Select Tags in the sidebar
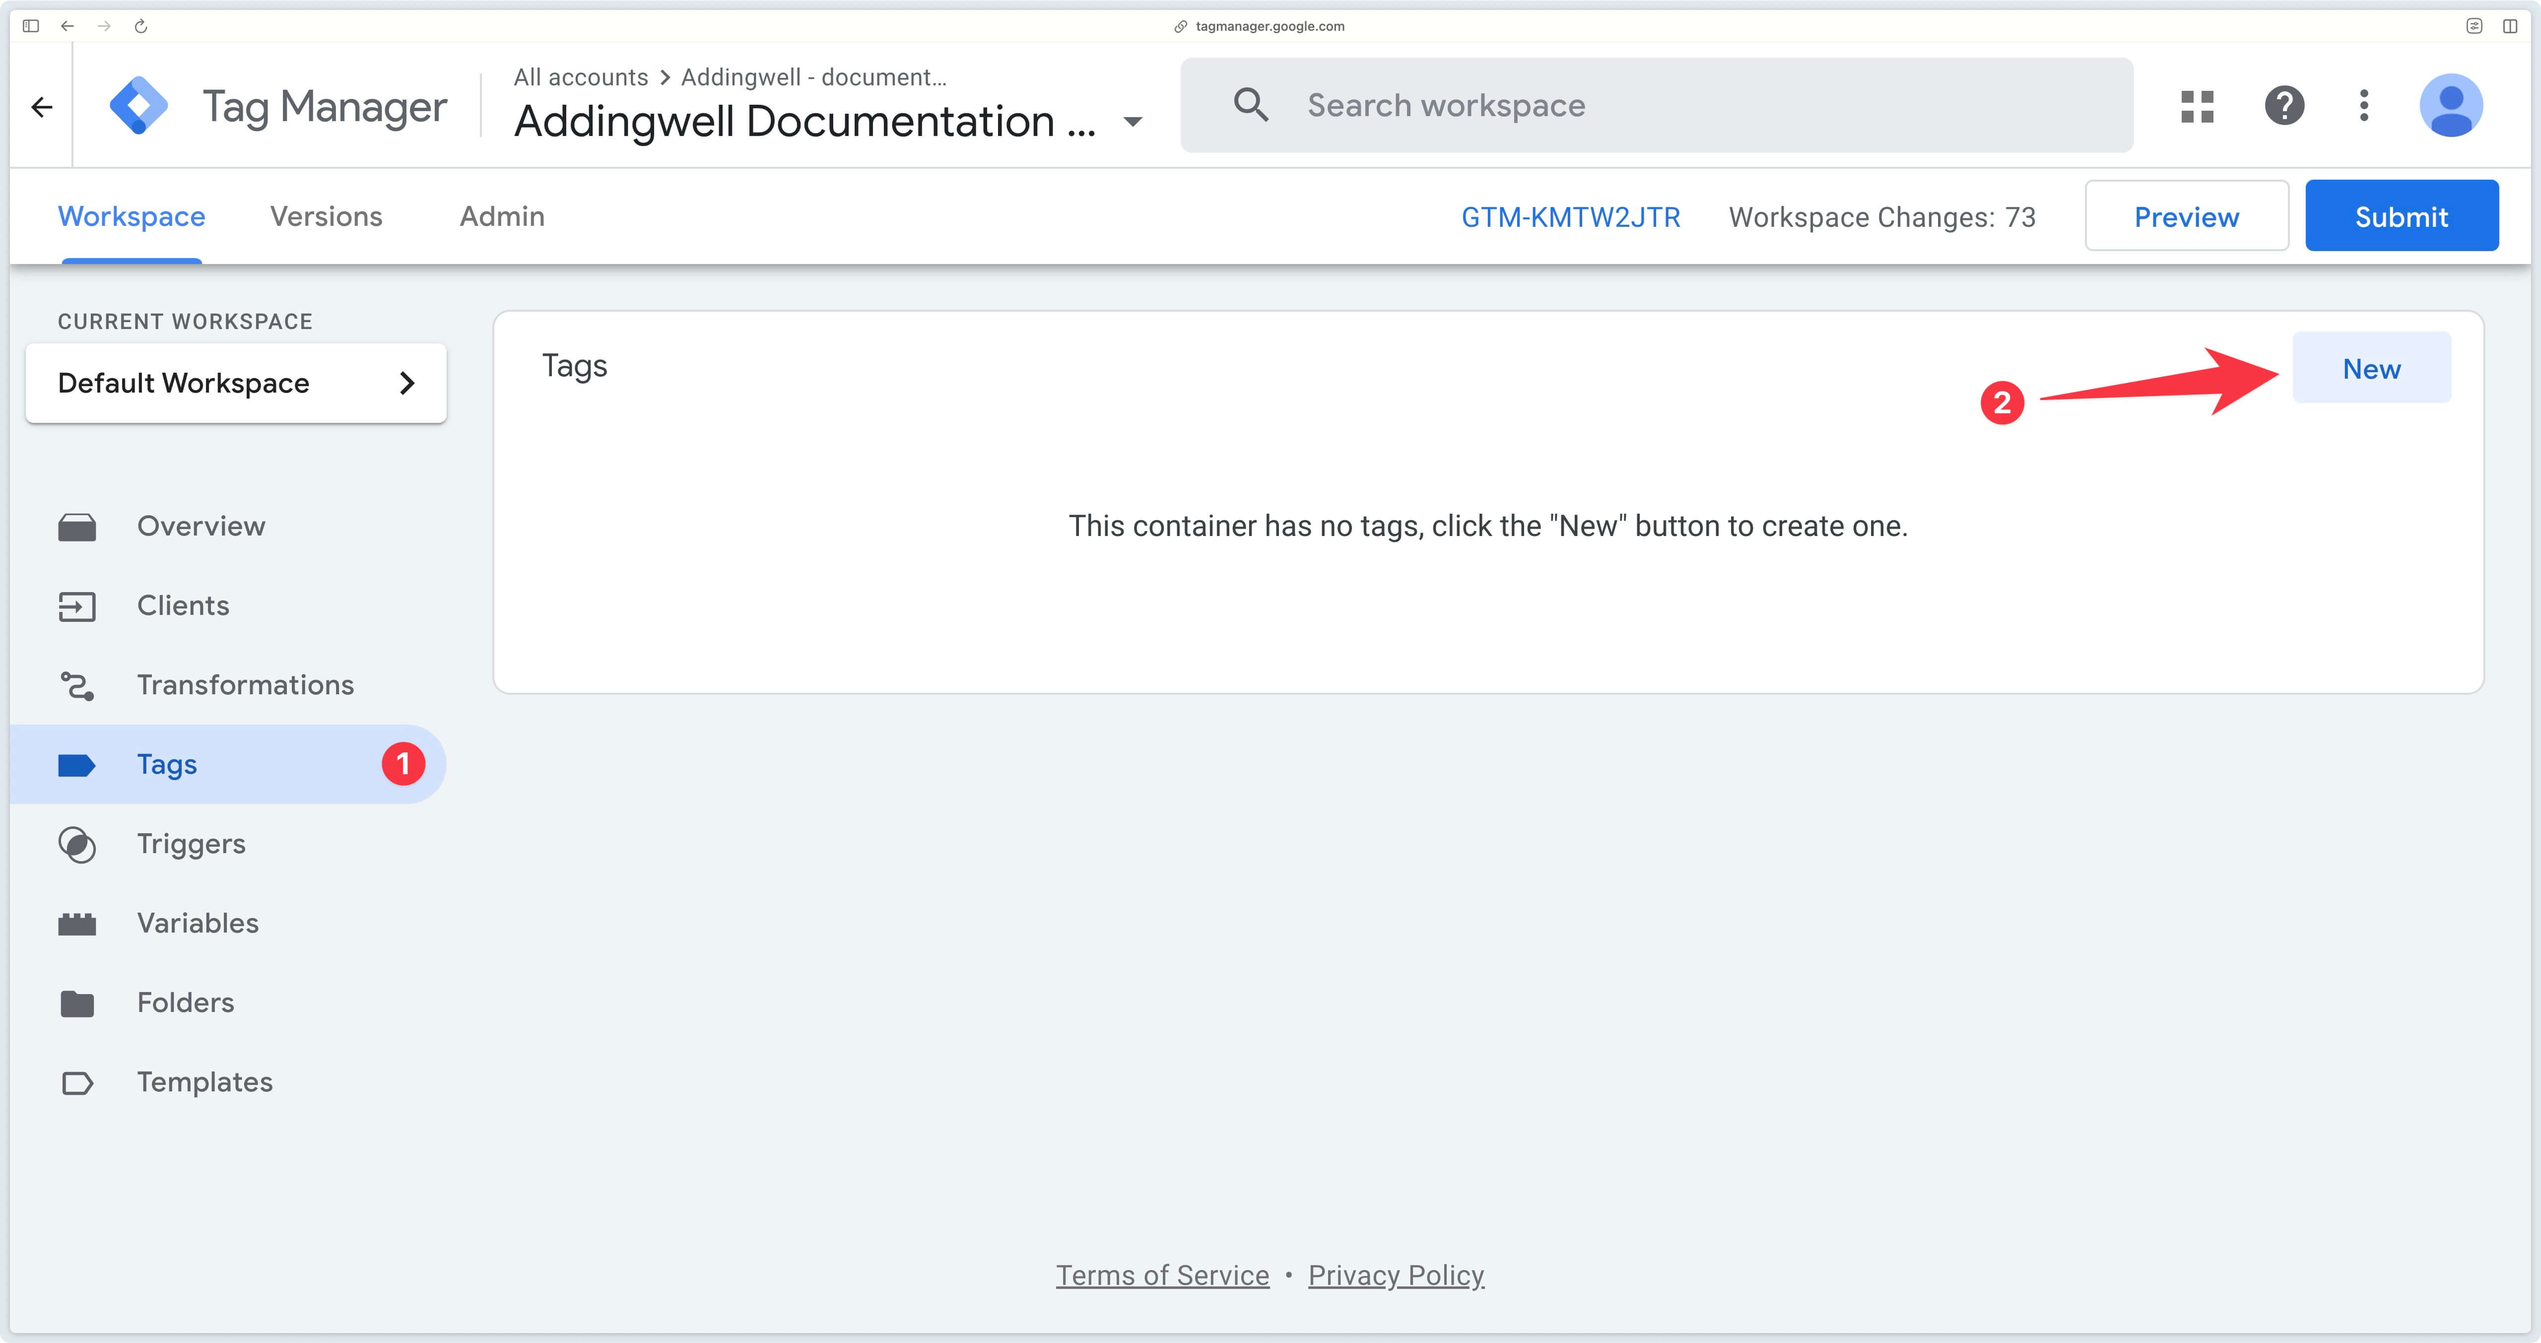The width and height of the screenshot is (2541, 1343). 228,765
